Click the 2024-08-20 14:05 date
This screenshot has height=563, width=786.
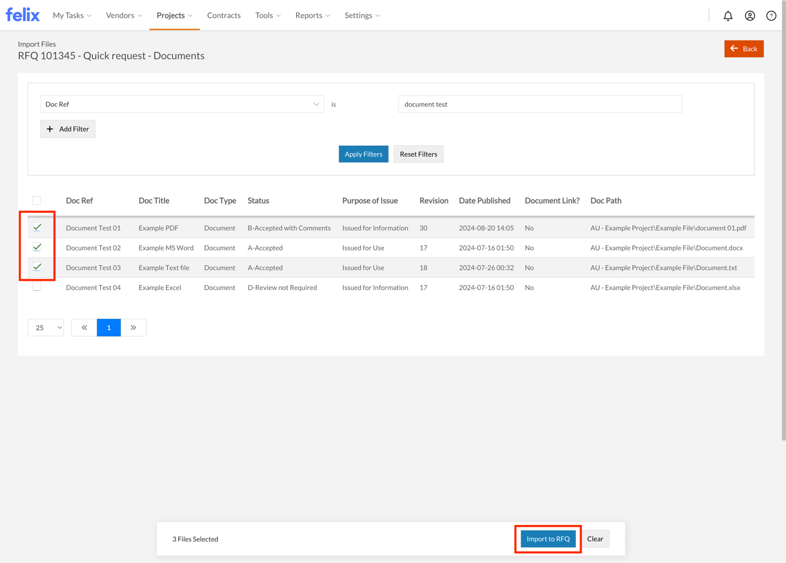(x=486, y=228)
